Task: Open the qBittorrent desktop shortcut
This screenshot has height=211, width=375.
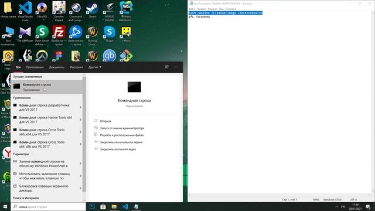Action: [110, 56]
